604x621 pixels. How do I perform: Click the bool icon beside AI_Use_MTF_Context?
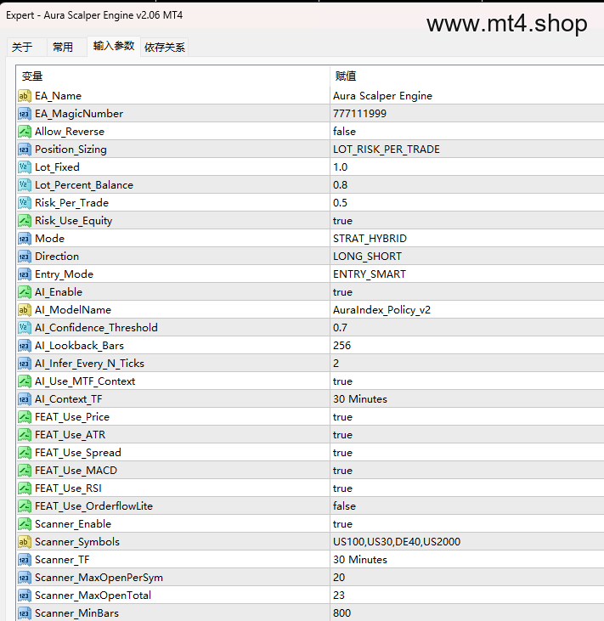click(x=24, y=381)
